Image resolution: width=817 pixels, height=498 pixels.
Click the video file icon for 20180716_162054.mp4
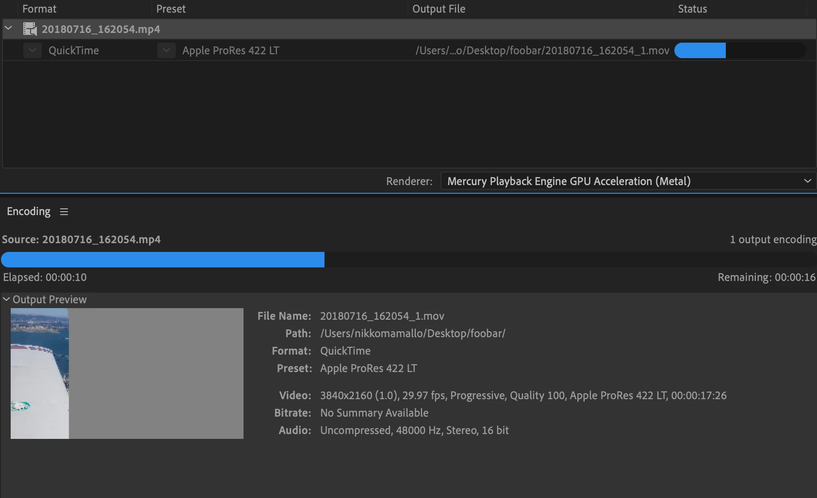pos(30,29)
